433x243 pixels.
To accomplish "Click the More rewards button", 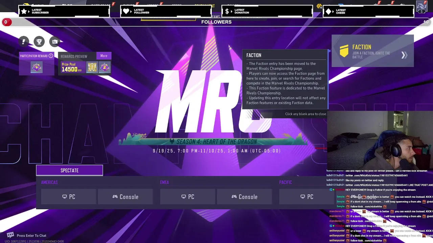I will coord(104,56).
